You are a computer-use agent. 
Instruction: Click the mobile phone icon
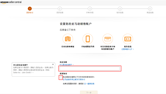click(x=88, y=39)
